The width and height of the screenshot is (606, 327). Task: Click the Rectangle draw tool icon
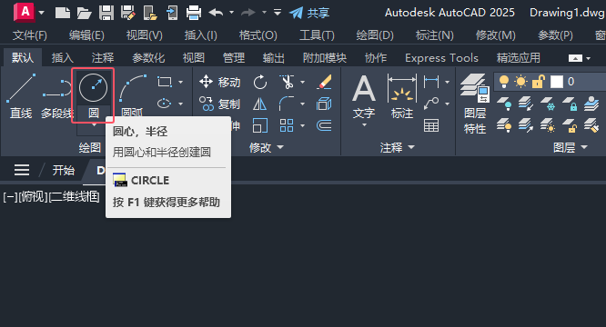(165, 82)
